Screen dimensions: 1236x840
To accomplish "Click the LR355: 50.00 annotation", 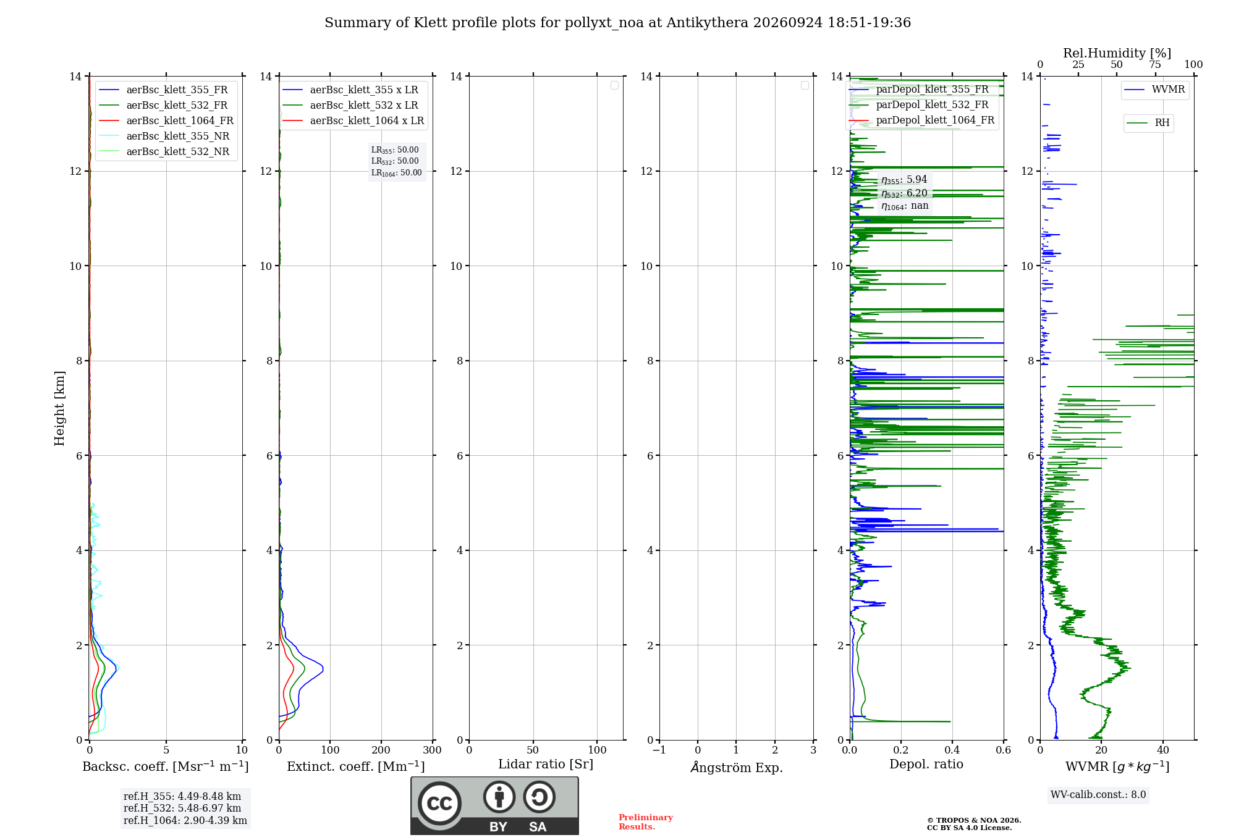I will 395,150.
